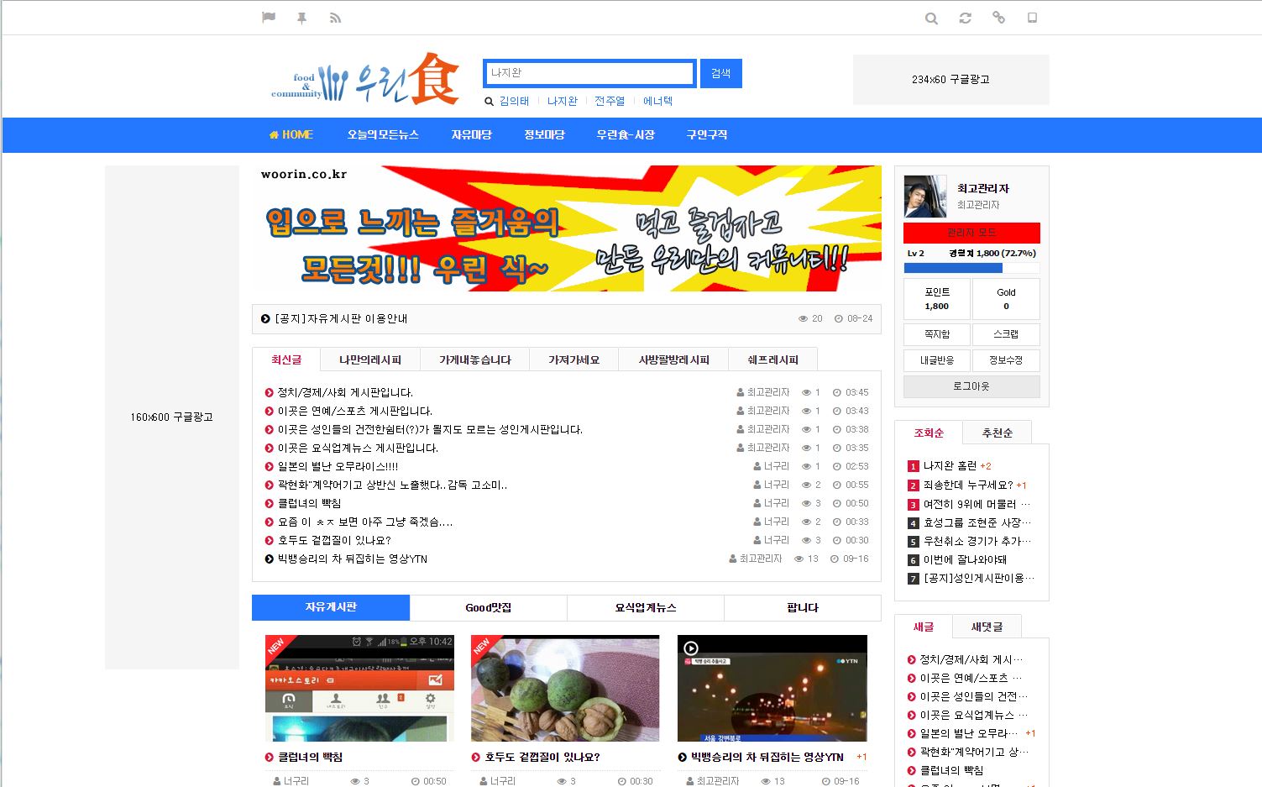The width and height of the screenshot is (1262, 787).
Task: Open the 자유마당 menu
Action: click(x=471, y=134)
